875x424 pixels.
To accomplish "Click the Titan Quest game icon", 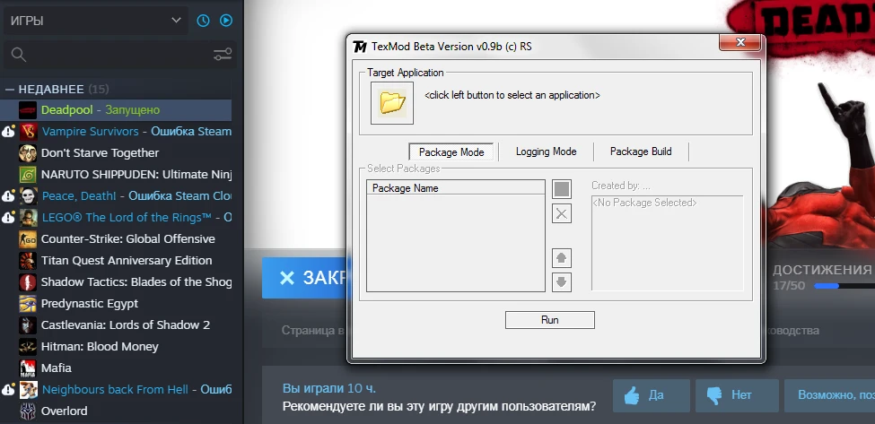I will coord(28,260).
